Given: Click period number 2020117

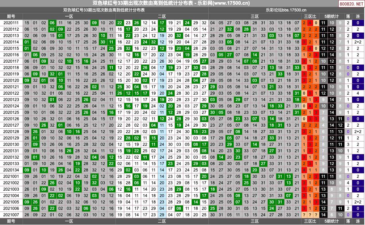Looking at the screenshot, I should 11,61.
